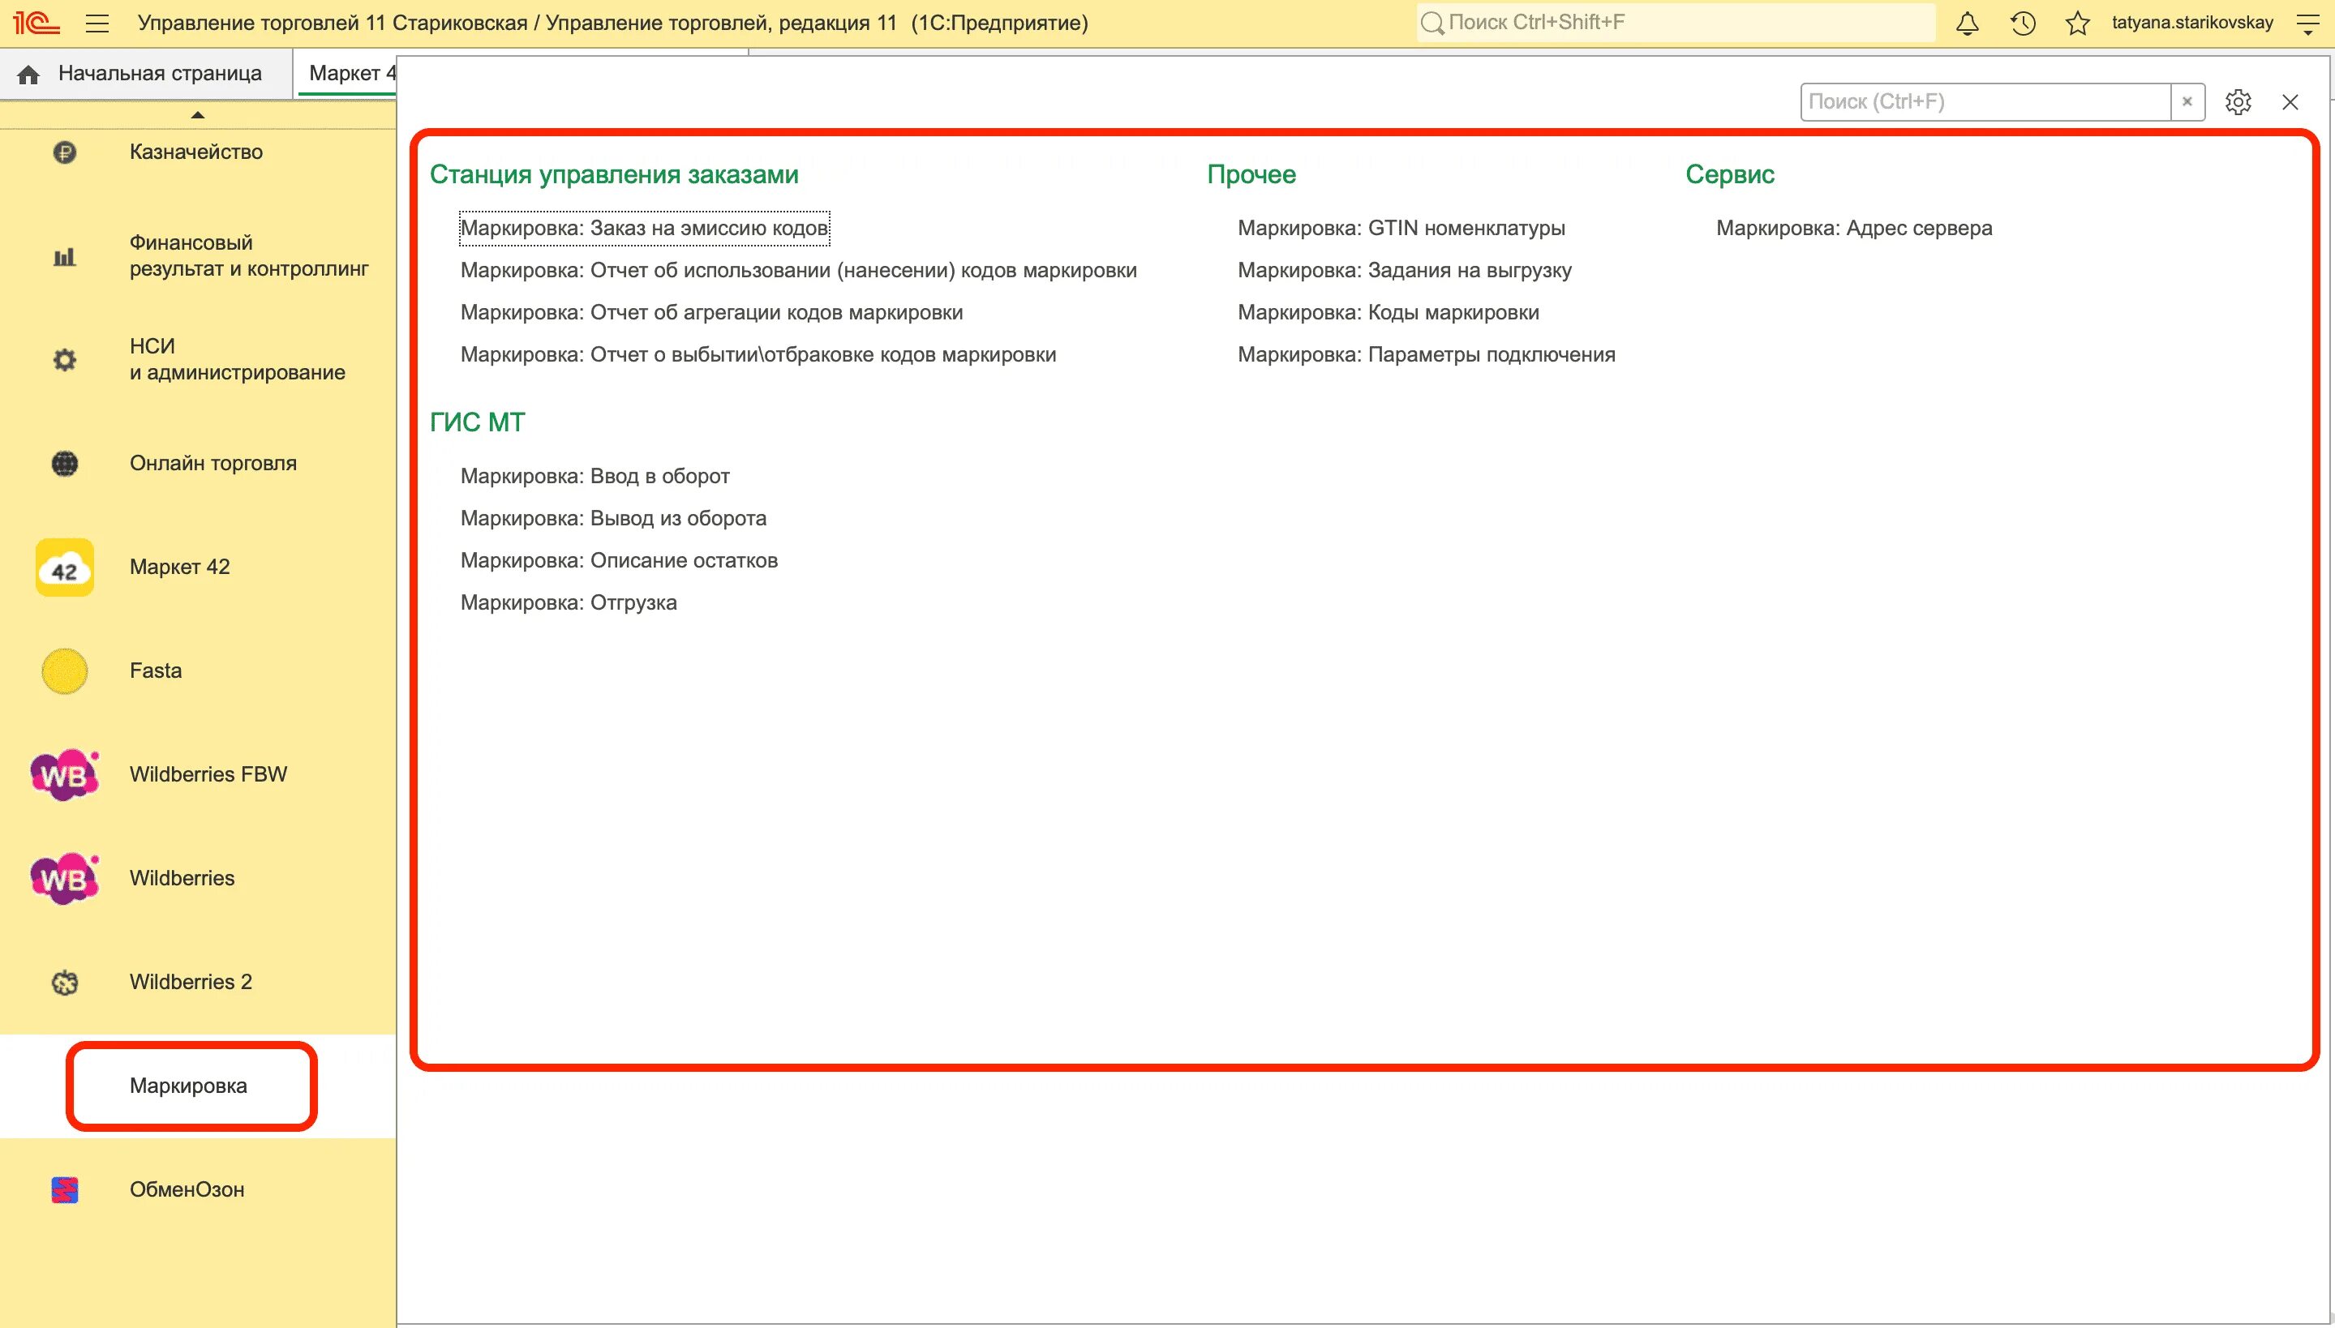Click the 1C logo icon
Screen dimensions: 2335x1328
coord(35,23)
